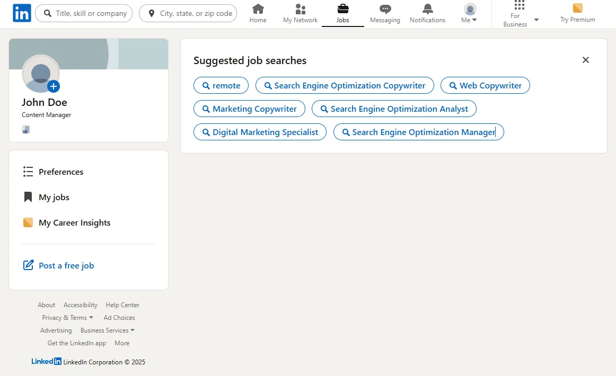Screen dimensions: 616x376
Task: Search the remote suggested jobs chip
Action: [221, 85]
